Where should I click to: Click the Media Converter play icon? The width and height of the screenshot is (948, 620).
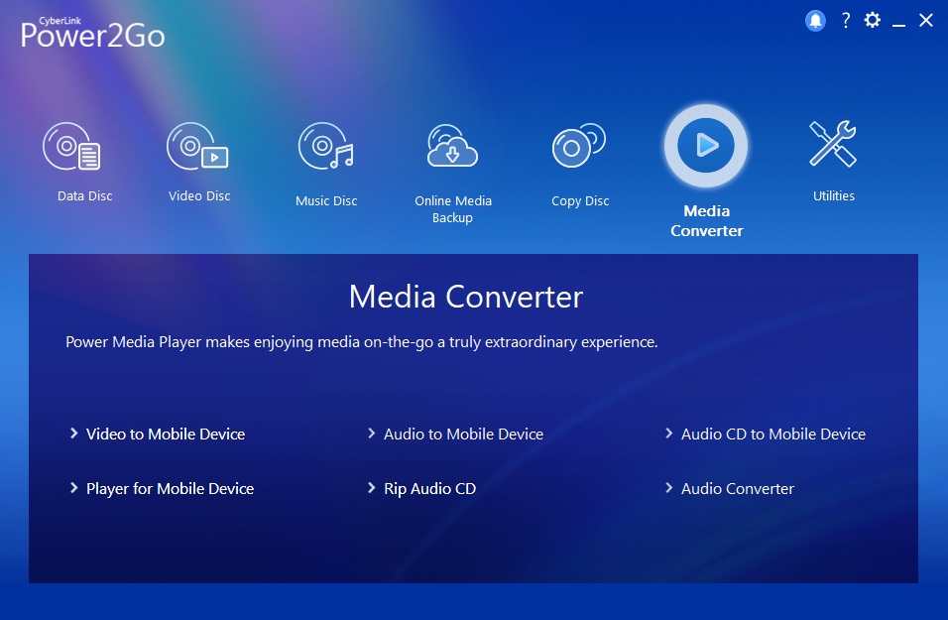706,146
